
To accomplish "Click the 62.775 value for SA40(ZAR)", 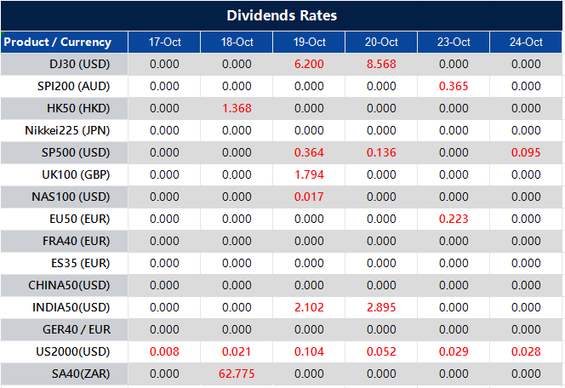I will (237, 373).
